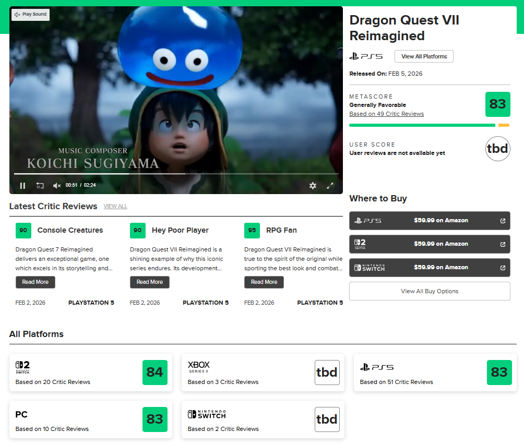Image resolution: width=524 pixels, height=444 pixels.
Task: Toggle playback with the pause control
Action: click(x=23, y=185)
